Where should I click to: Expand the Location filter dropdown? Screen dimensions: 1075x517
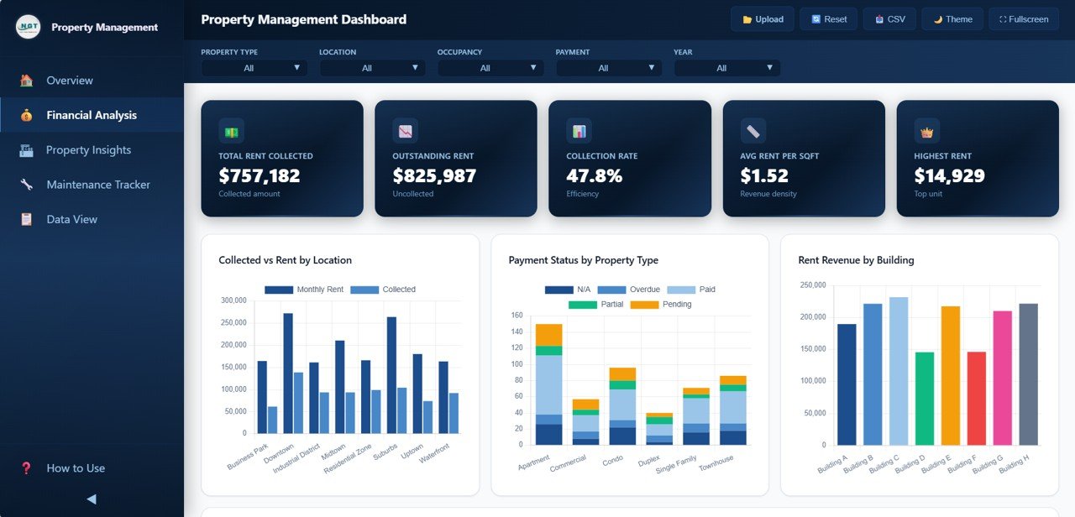371,67
